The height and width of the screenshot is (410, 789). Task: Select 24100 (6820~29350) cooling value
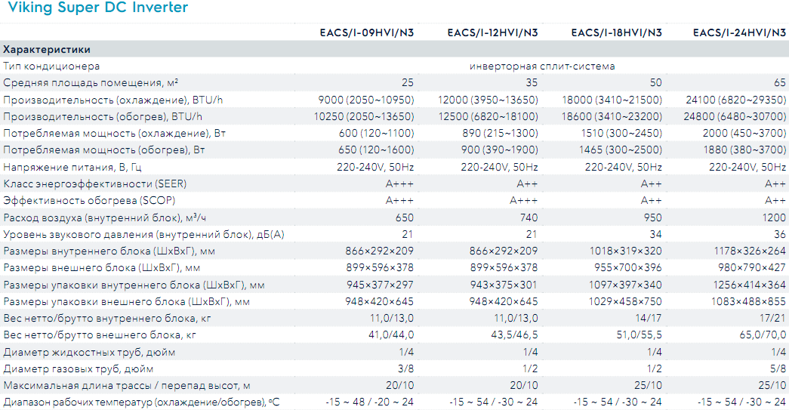click(x=736, y=100)
